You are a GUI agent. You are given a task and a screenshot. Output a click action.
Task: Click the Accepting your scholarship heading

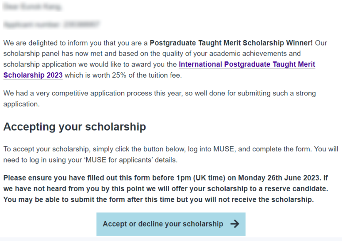coord(74,127)
